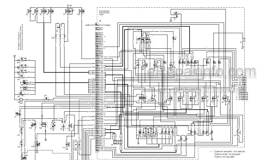Screen dimensions: 257x160
Task: Select the X5 connector block
Action: click(x=117, y=142)
